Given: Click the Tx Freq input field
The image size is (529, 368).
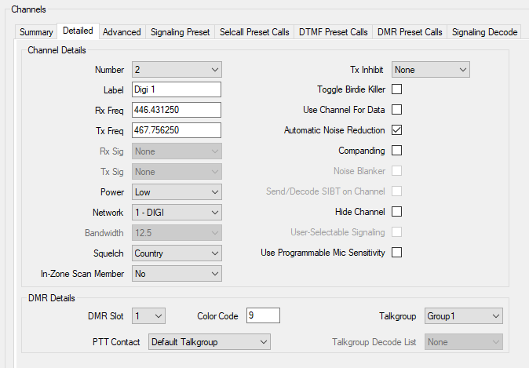Looking at the screenshot, I should [177, 130].
